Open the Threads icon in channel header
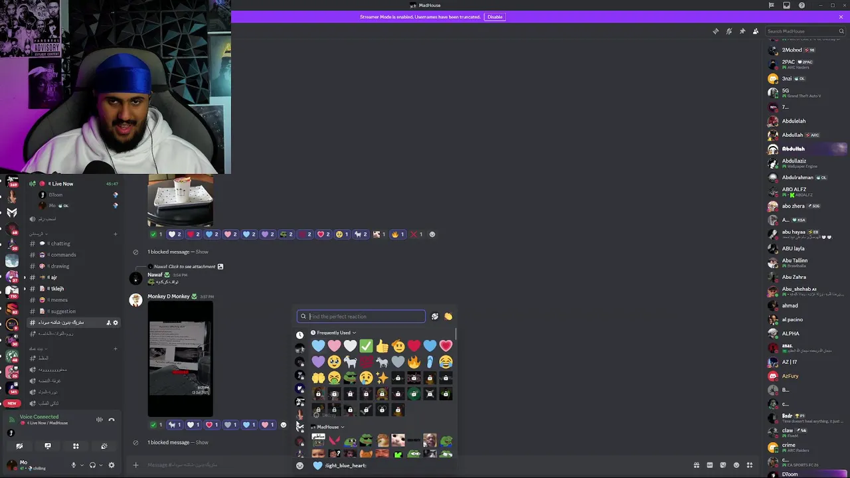 [715, 31]
